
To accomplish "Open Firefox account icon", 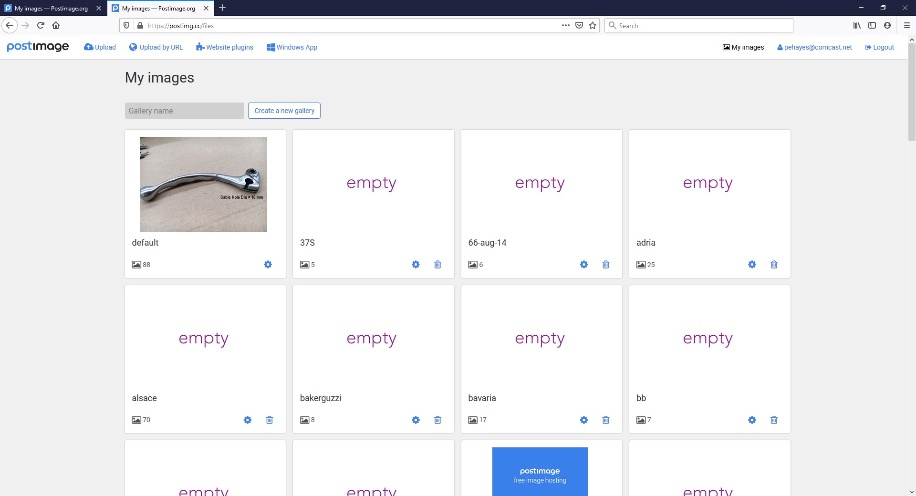I will coord(887,25).
